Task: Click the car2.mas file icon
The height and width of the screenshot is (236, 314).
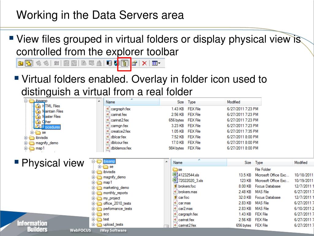Action: (x=175, y=209)
